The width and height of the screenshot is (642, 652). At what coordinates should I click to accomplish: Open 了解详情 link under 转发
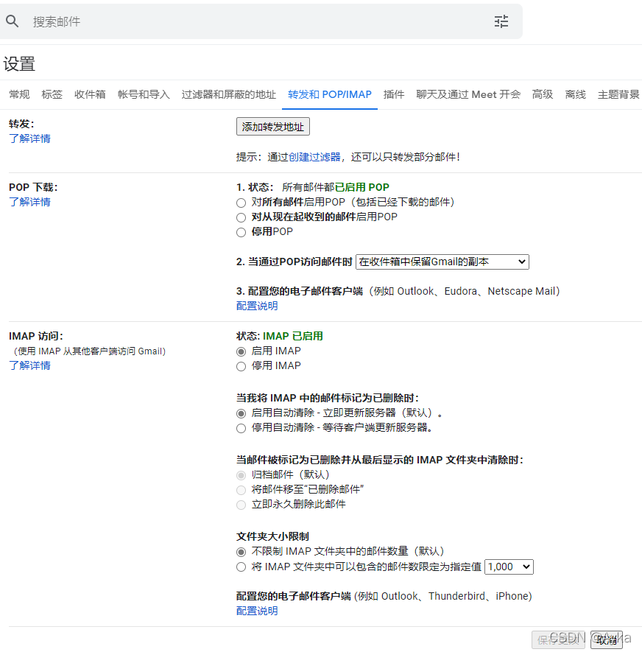pyautogui.click(x=29, y=139)
